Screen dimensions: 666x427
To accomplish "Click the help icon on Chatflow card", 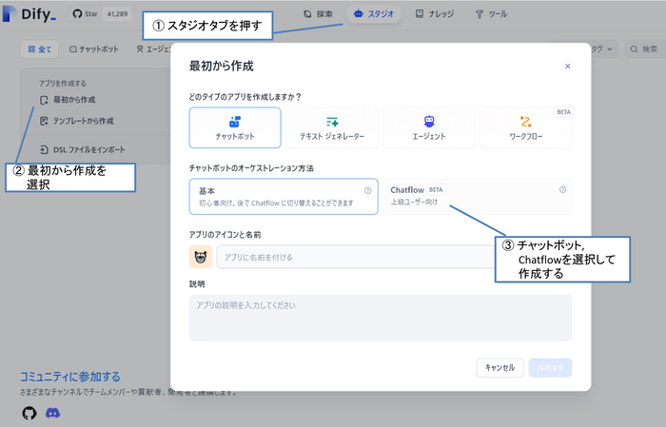I will 562,190.
